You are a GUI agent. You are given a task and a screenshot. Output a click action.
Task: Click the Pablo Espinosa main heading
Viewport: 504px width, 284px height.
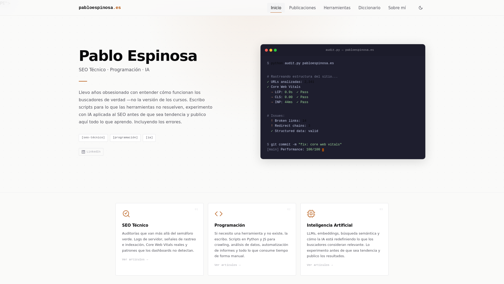coord(138,56)
